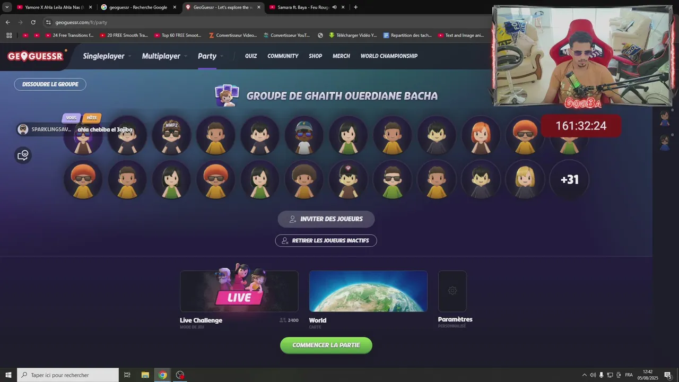The image size is (679, 382).
Task: Open Task View on the taskbar
Action: pyautogui.click(x=127, y=375)
